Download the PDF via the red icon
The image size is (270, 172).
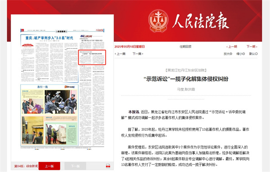(x=108, y=166)
